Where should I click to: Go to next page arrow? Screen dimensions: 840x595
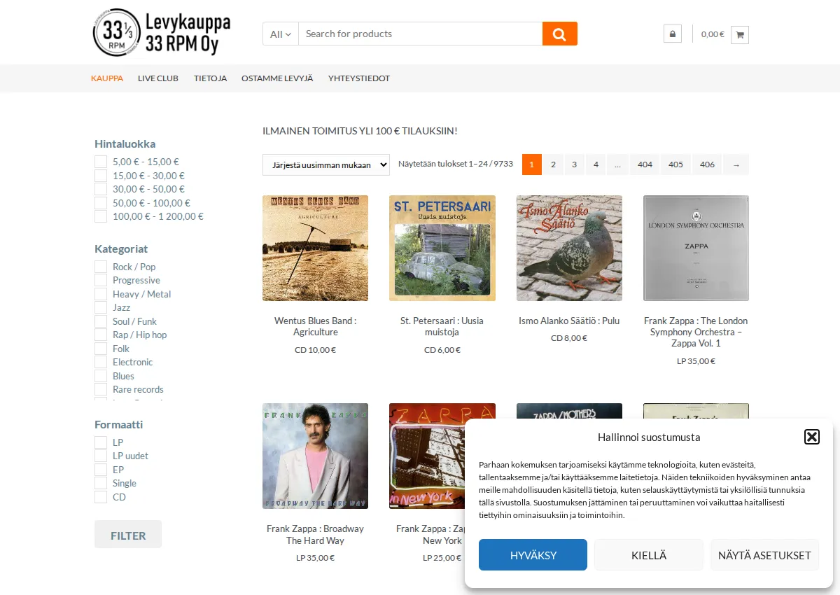point(736,164)
